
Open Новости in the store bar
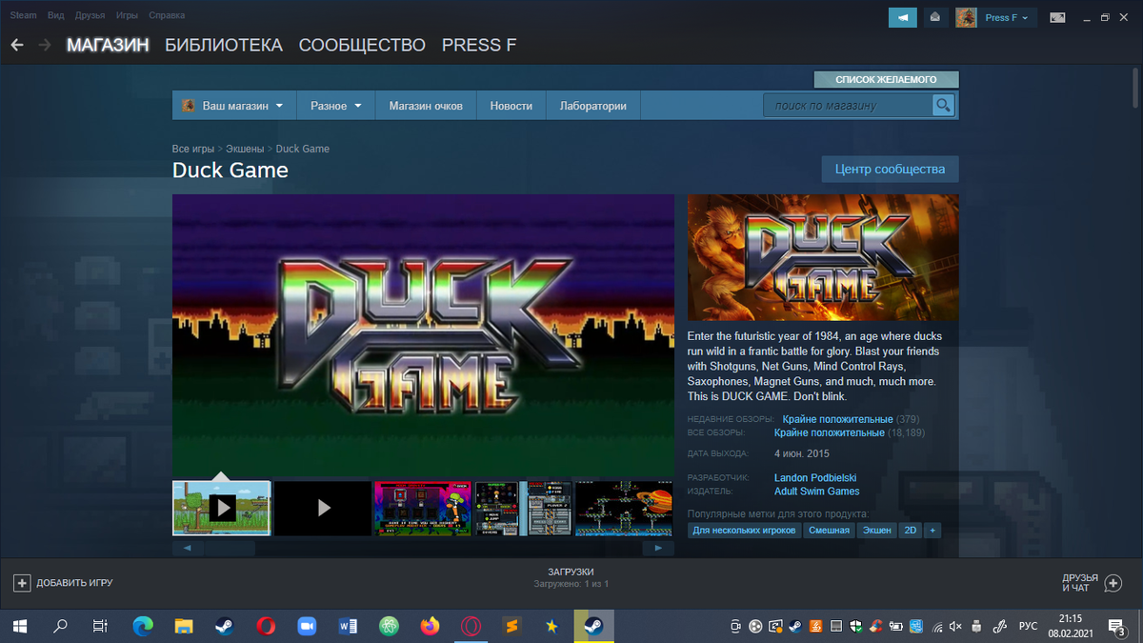(511, 106)
